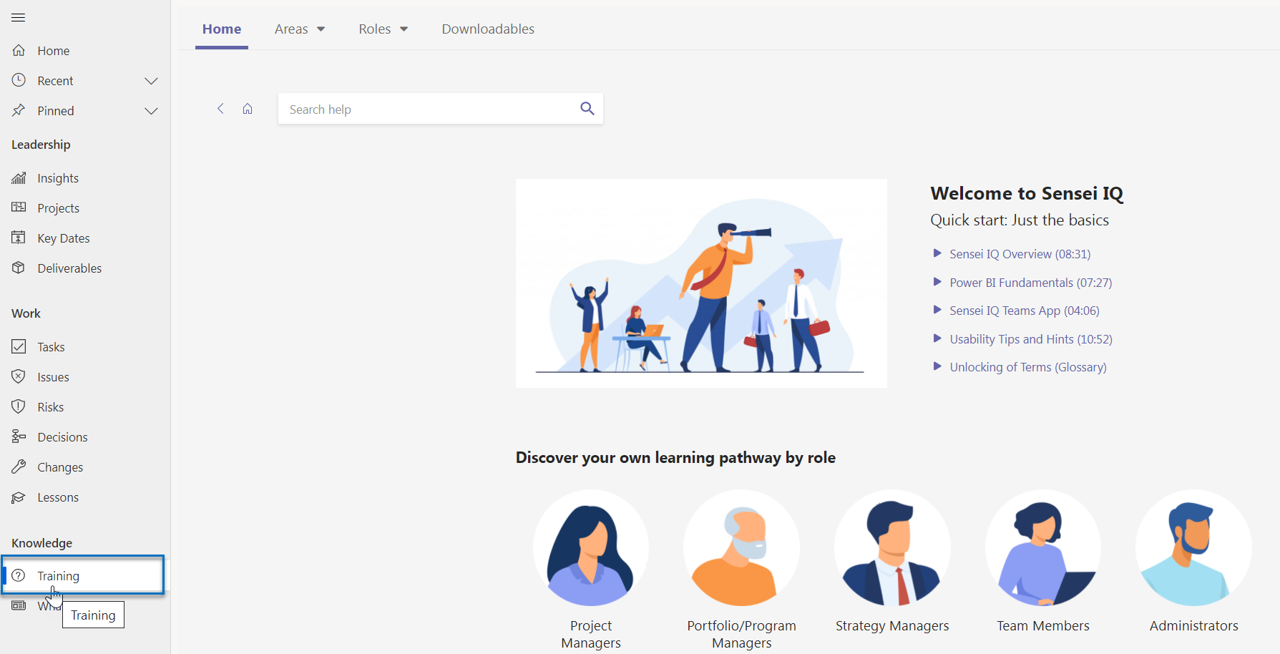Click play arrow for Sensei IQ Overview
Screen dimensions: 1280x654
pos(937,253)
